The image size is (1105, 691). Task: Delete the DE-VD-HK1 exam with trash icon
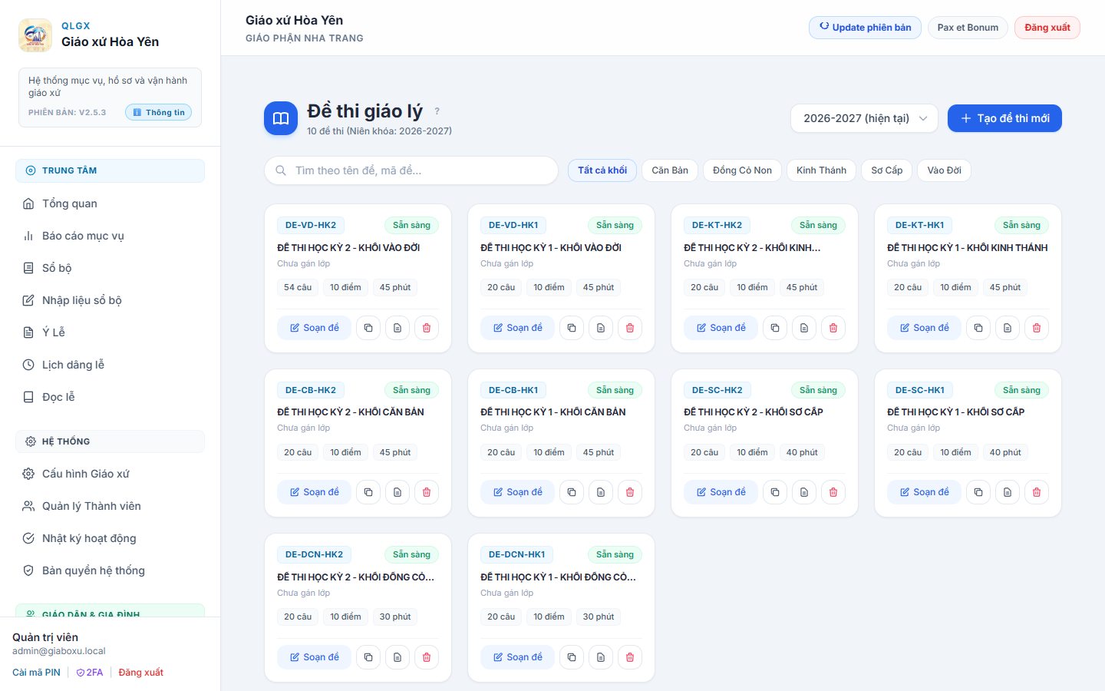pyautogui.click(x=630, y=328)
